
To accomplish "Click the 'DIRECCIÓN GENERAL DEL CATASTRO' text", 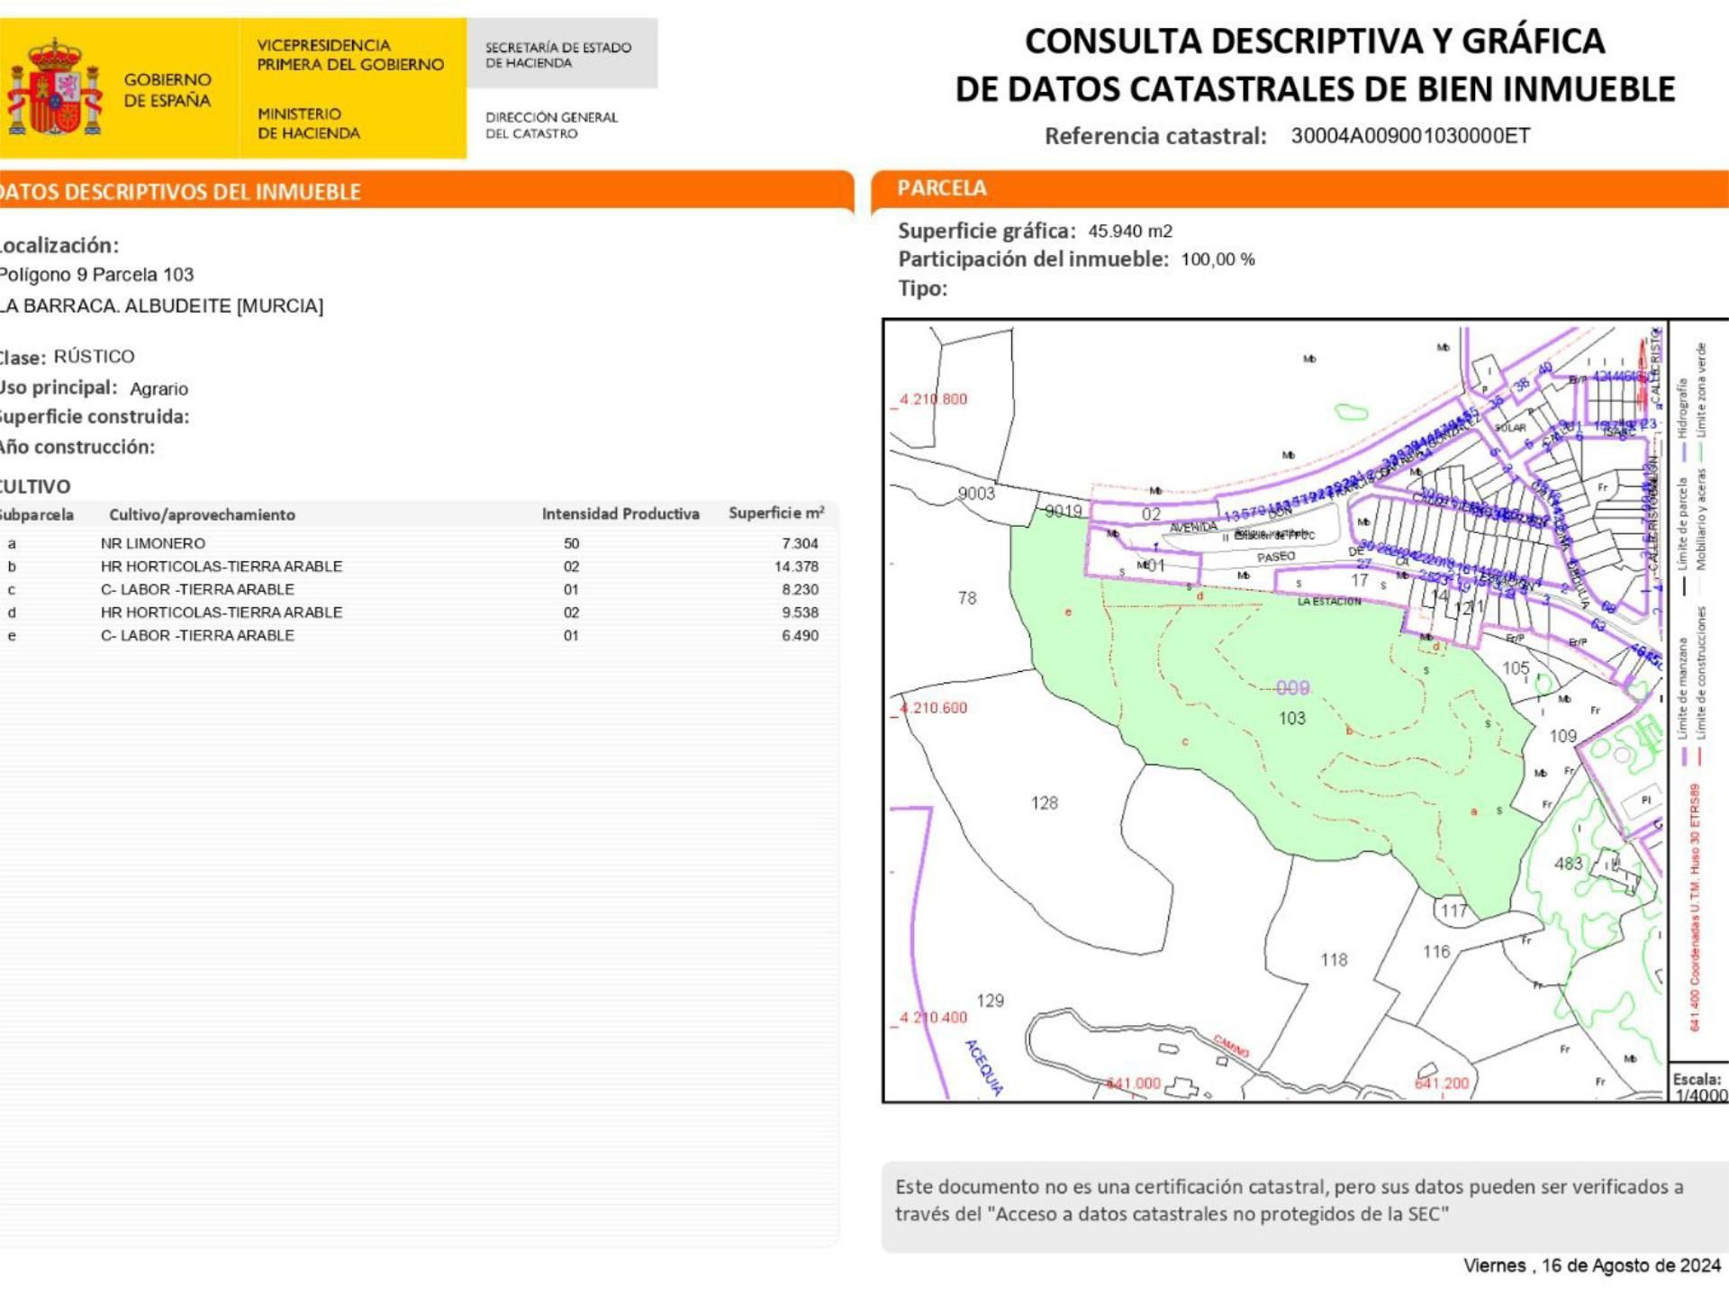I will pos(551,125).
